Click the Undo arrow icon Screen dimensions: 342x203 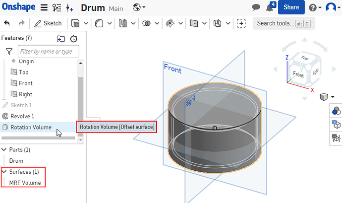[x=7, y=23]
